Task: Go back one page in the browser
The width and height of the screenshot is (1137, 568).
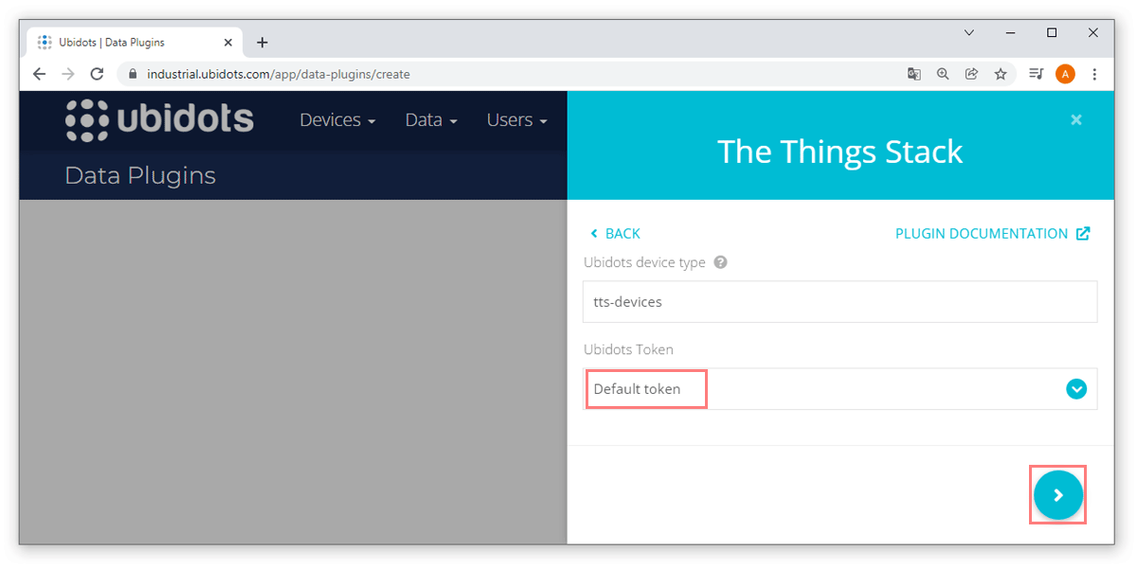Action: point(39,74)
